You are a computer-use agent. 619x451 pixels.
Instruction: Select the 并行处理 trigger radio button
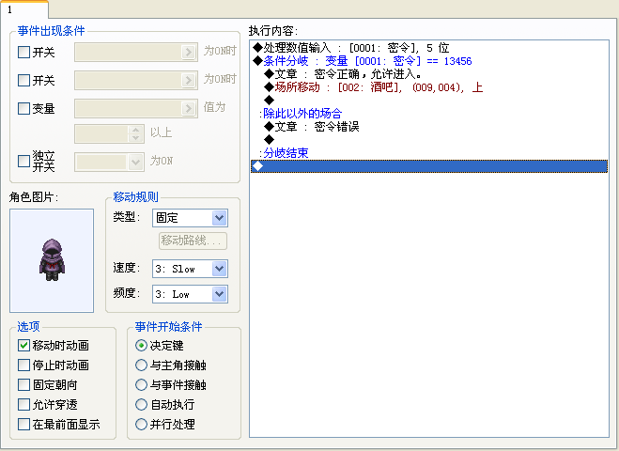point(141,424)
